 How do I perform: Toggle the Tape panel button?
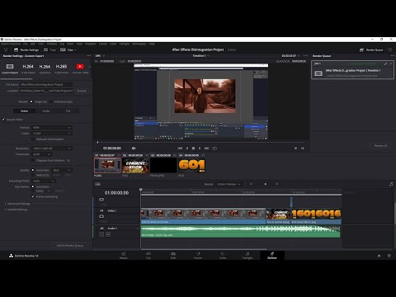[x=49, y=49]
